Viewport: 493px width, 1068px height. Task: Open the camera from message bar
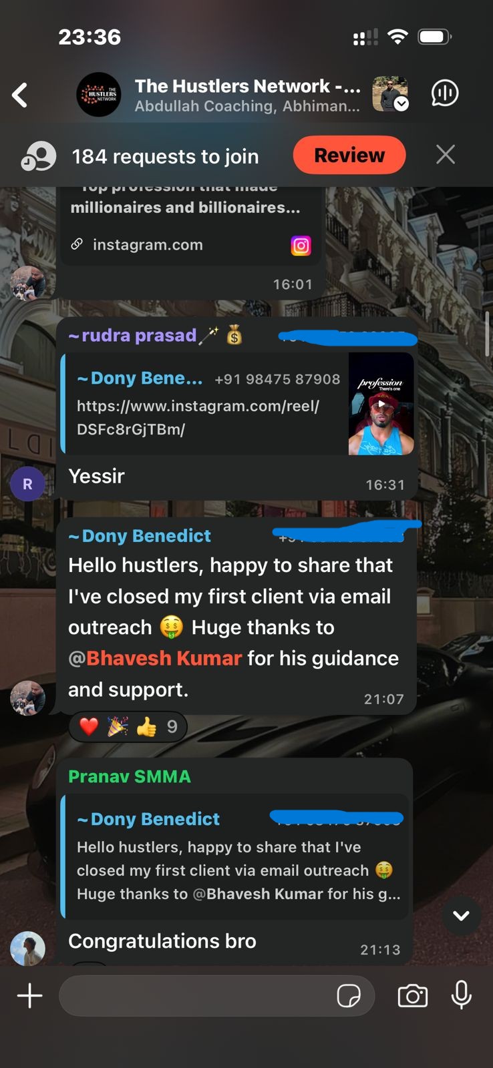coord(413,996)
